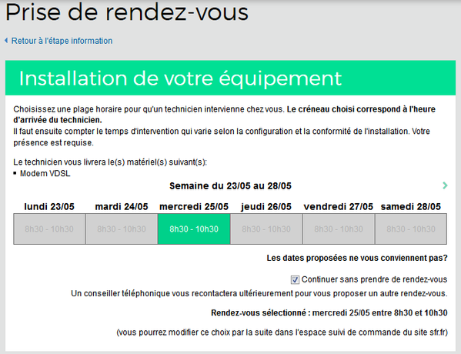Image resolution: width=461 pixels, height=354 pixels.
Task: Open Retour à l'étape information link
Action: click(x=62, y=41)
